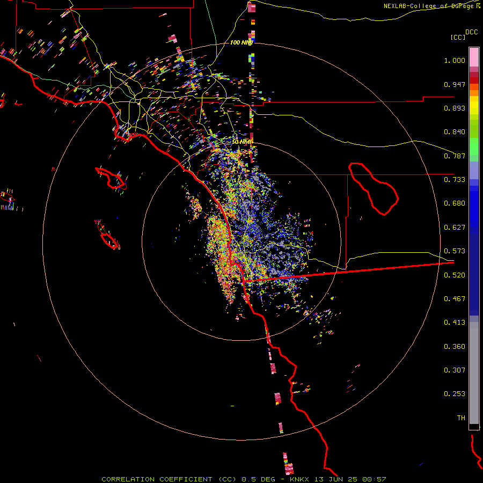This screenshot has height=483, width=483.
Task: Click the 0.680 legend value
Action: (455, 203)
